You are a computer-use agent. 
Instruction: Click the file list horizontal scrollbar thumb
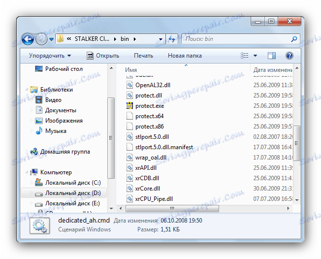tap(172, 208)
